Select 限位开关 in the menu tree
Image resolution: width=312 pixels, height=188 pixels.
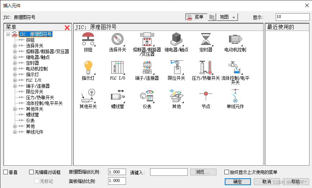[x=34, y=92]
